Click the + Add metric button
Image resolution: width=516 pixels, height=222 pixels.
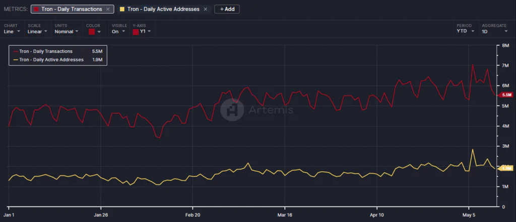pyautogui.click(x=227, y=9)
